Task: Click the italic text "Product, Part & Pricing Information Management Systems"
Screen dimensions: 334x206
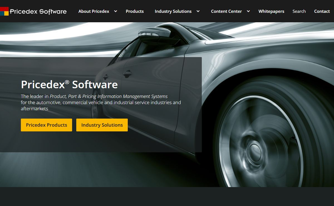Action: click(x=109, y=96)
